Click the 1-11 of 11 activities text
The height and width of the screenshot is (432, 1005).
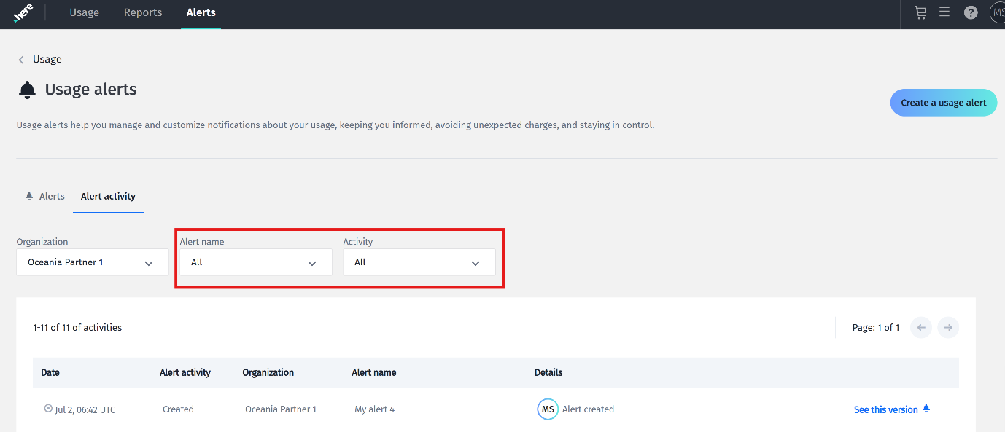click(x=77, y=328)
